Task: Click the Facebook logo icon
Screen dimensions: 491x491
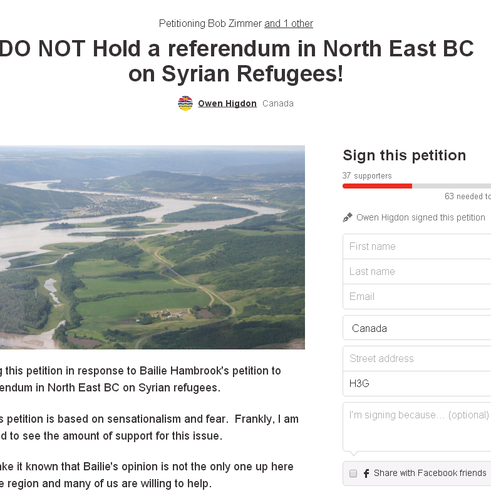Action: (x=366, y=473)
